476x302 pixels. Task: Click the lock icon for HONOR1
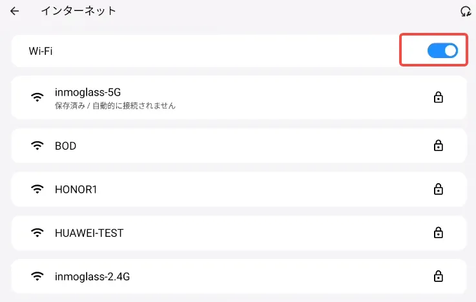(x=438, y=190)
